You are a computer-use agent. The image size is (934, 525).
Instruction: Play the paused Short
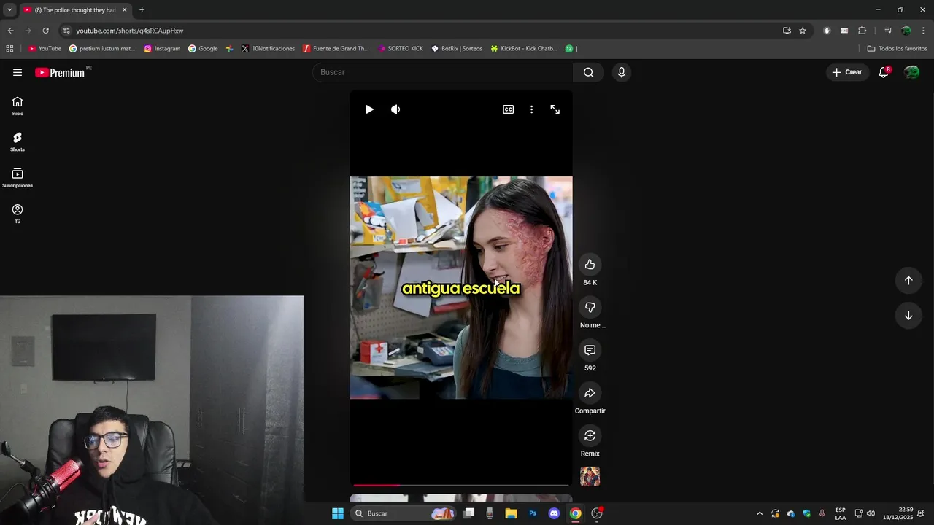369,109
